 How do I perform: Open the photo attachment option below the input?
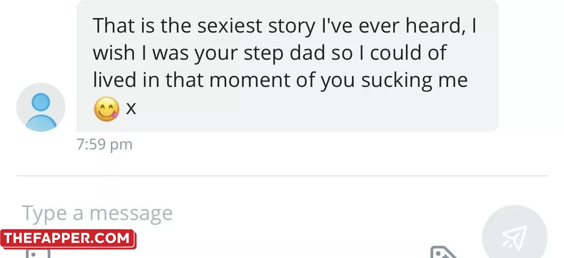38,253
